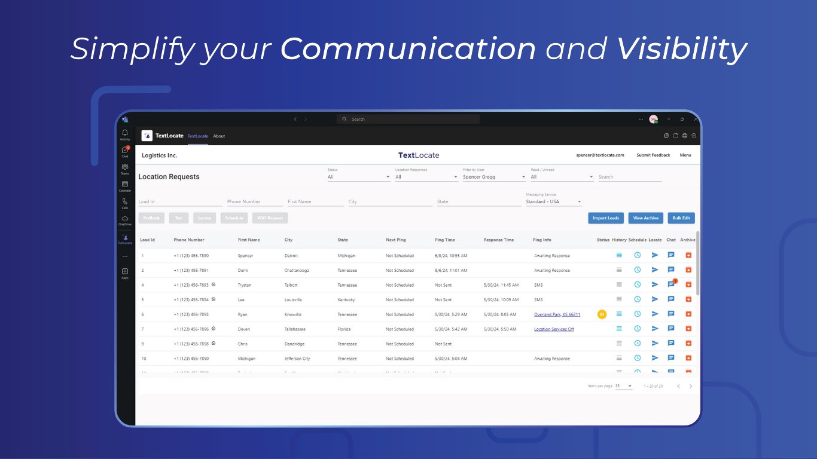The image size is (817, 459).
Task: Click the First Name input field
Action: tap(316, 202)
